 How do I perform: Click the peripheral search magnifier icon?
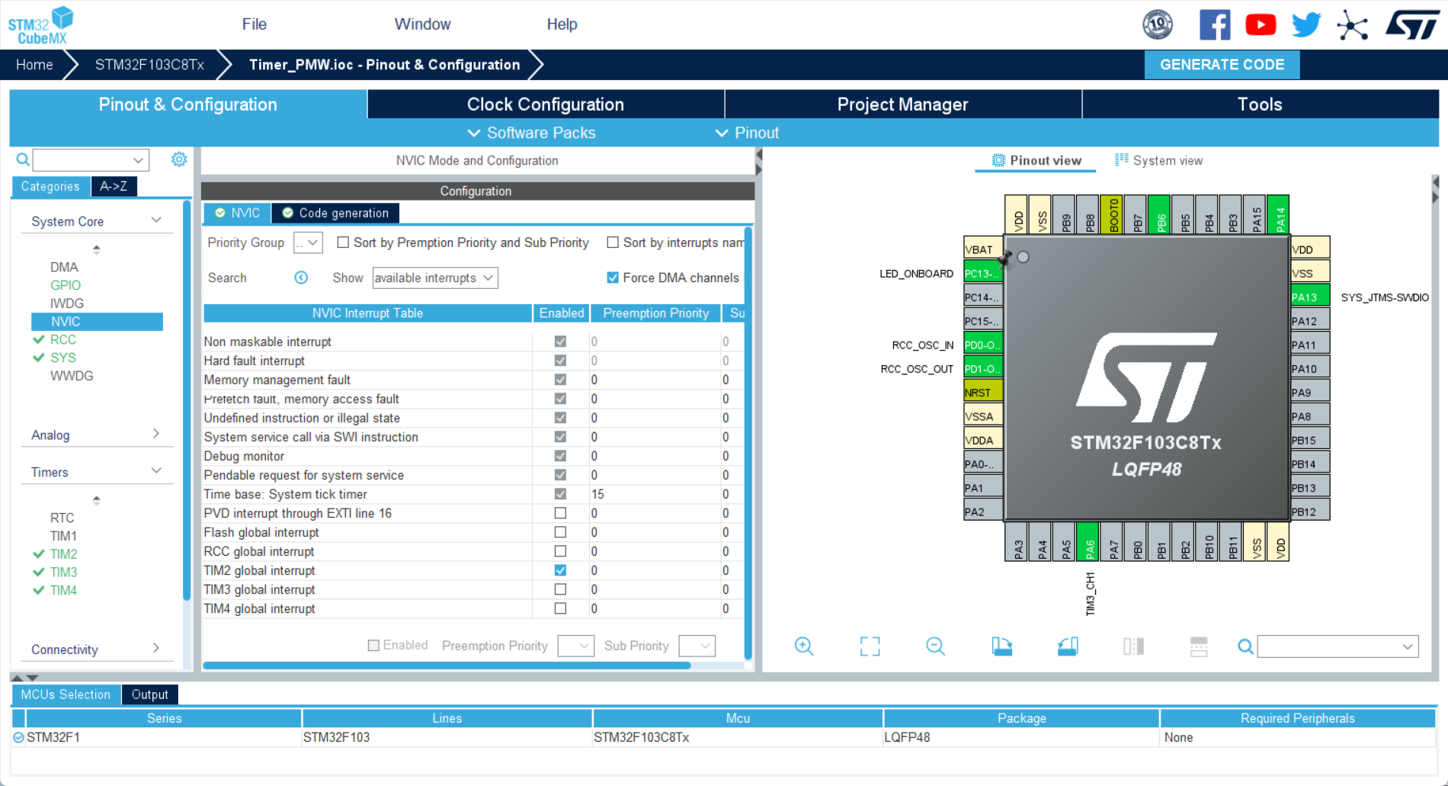tap(23, 159)
